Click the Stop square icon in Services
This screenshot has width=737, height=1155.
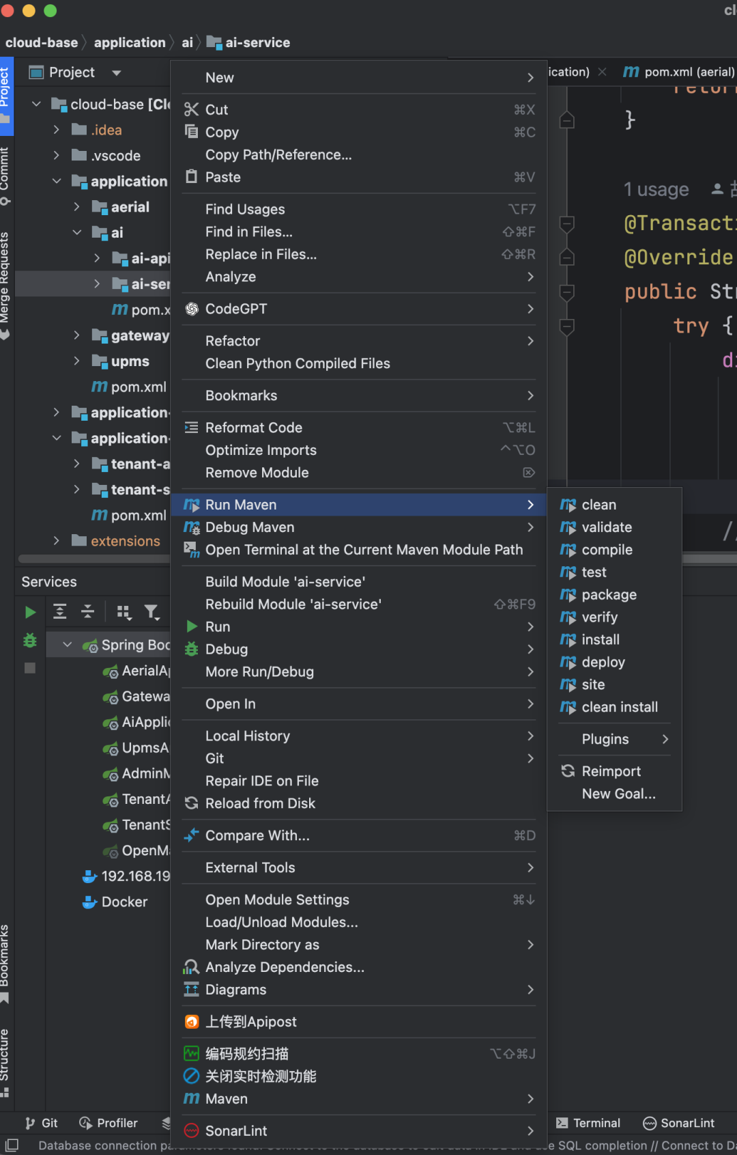(x=30, y=668)
